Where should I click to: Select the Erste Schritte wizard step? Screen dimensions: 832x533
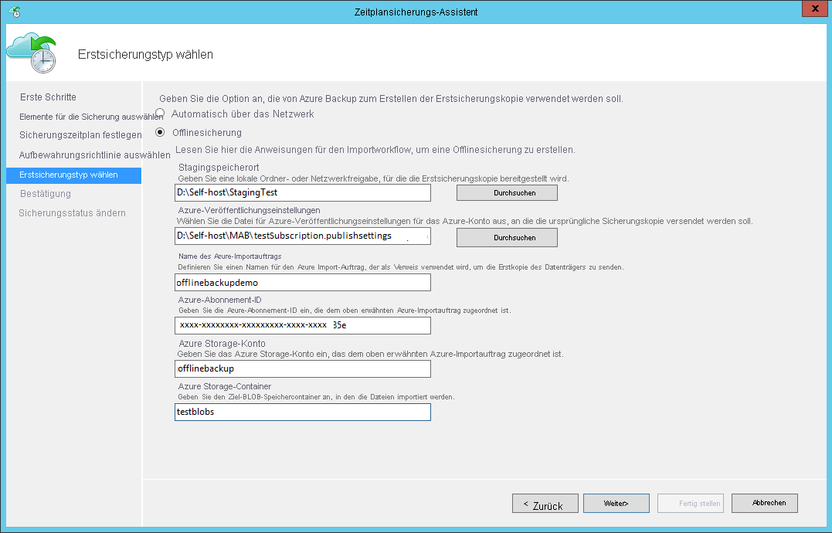(x=46, y=98)
